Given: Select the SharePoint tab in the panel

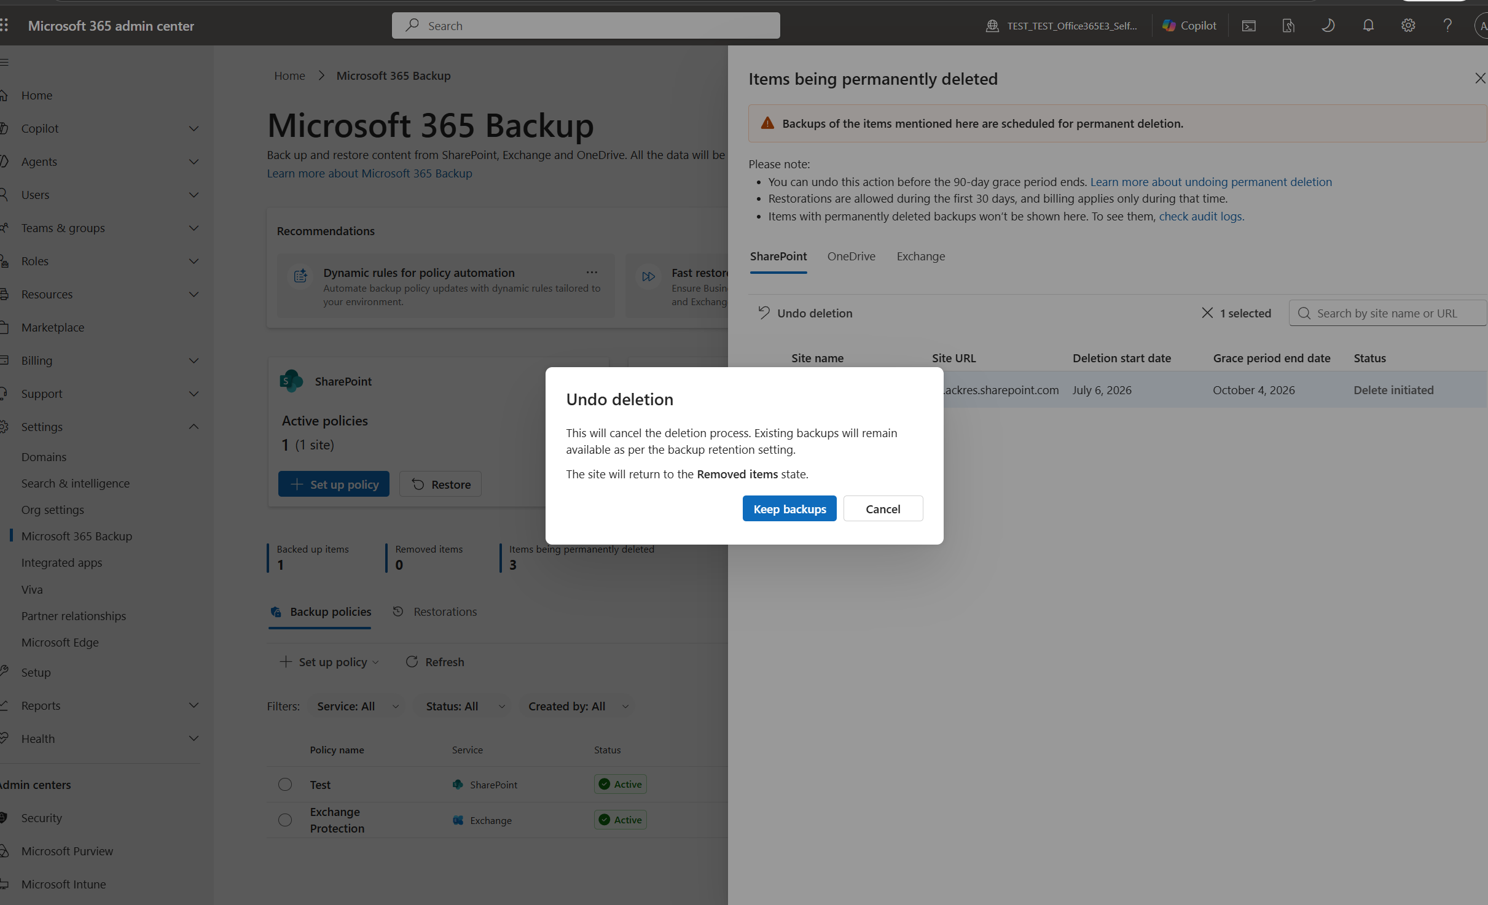Looking at the screenshot, I should pos(778,256).
